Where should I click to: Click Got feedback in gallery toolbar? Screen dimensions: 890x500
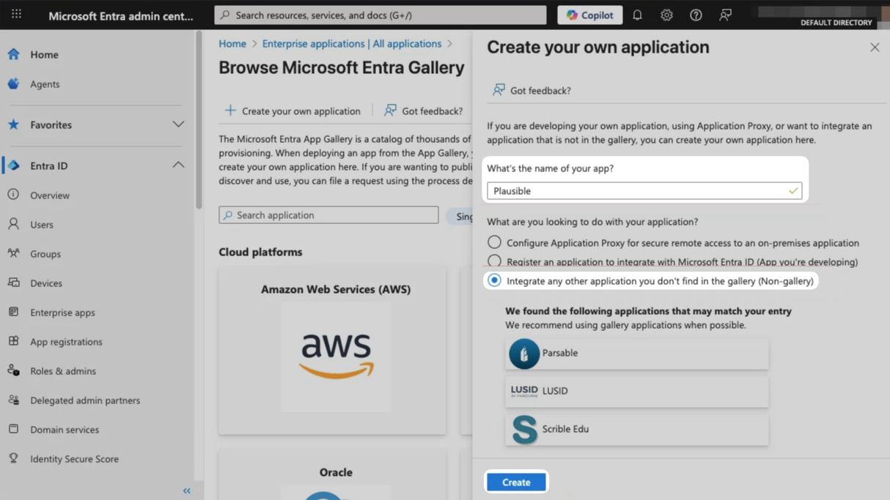[424, 111]
